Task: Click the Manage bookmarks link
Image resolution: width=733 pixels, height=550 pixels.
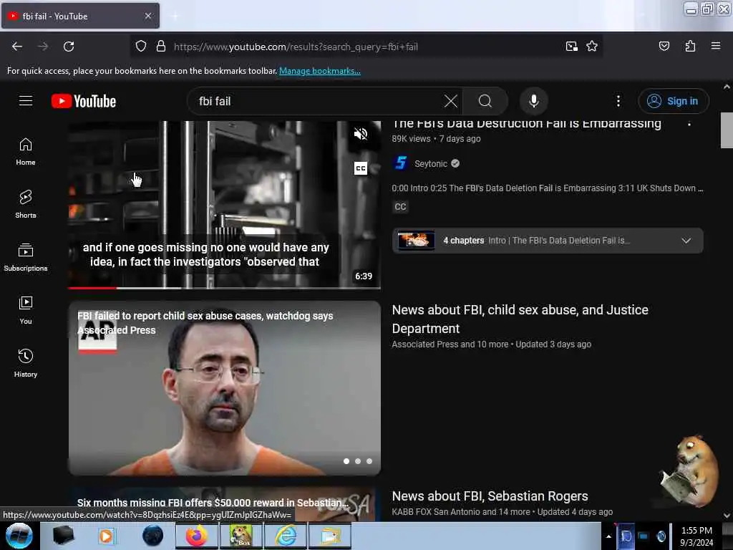Action: (x=320, y=71)
